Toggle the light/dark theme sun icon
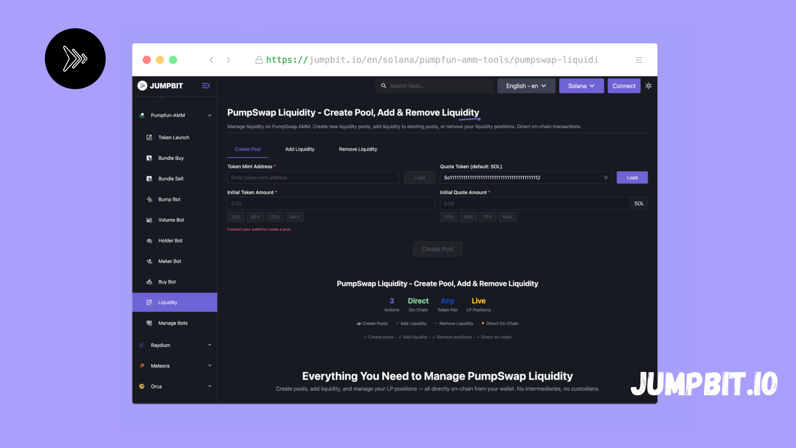 [648, 86]
